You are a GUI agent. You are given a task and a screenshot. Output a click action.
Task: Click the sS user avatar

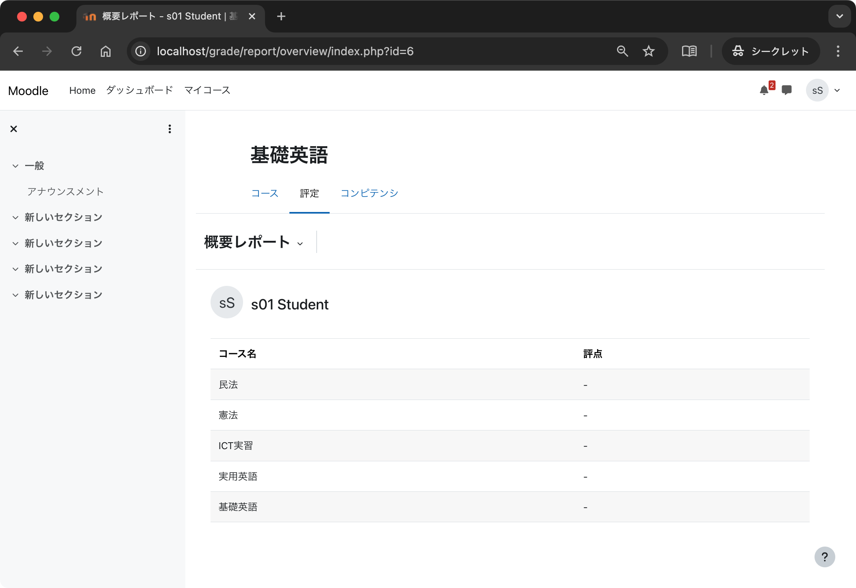click(x=818, y=90)
